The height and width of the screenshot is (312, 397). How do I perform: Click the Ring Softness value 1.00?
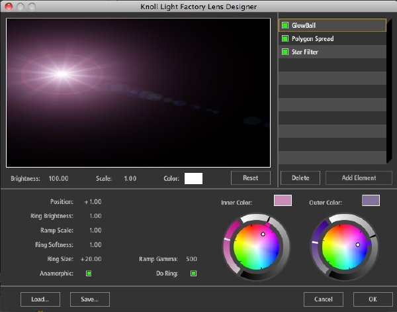(x=95, y=245)
